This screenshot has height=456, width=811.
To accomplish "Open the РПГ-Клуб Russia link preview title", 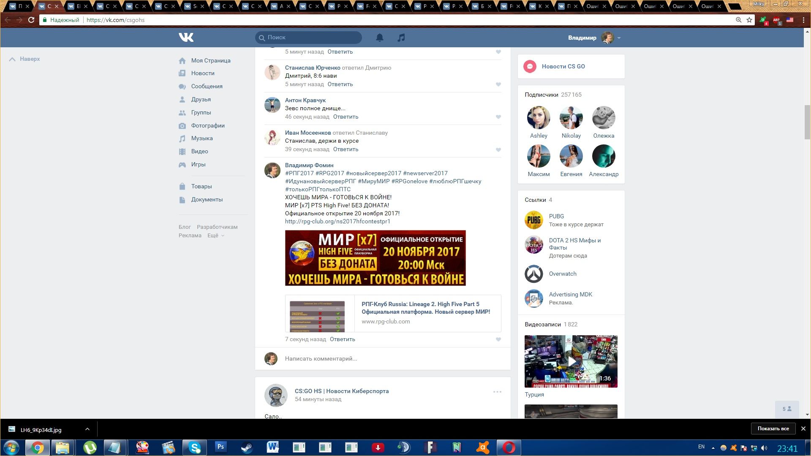I will pyautogui.click(x=426, y=308).
